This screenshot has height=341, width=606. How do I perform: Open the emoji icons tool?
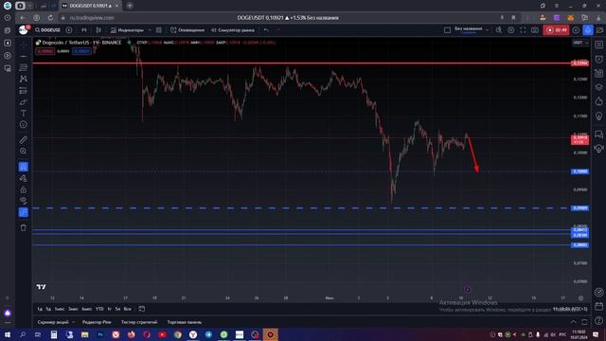(x=23, y=124)
